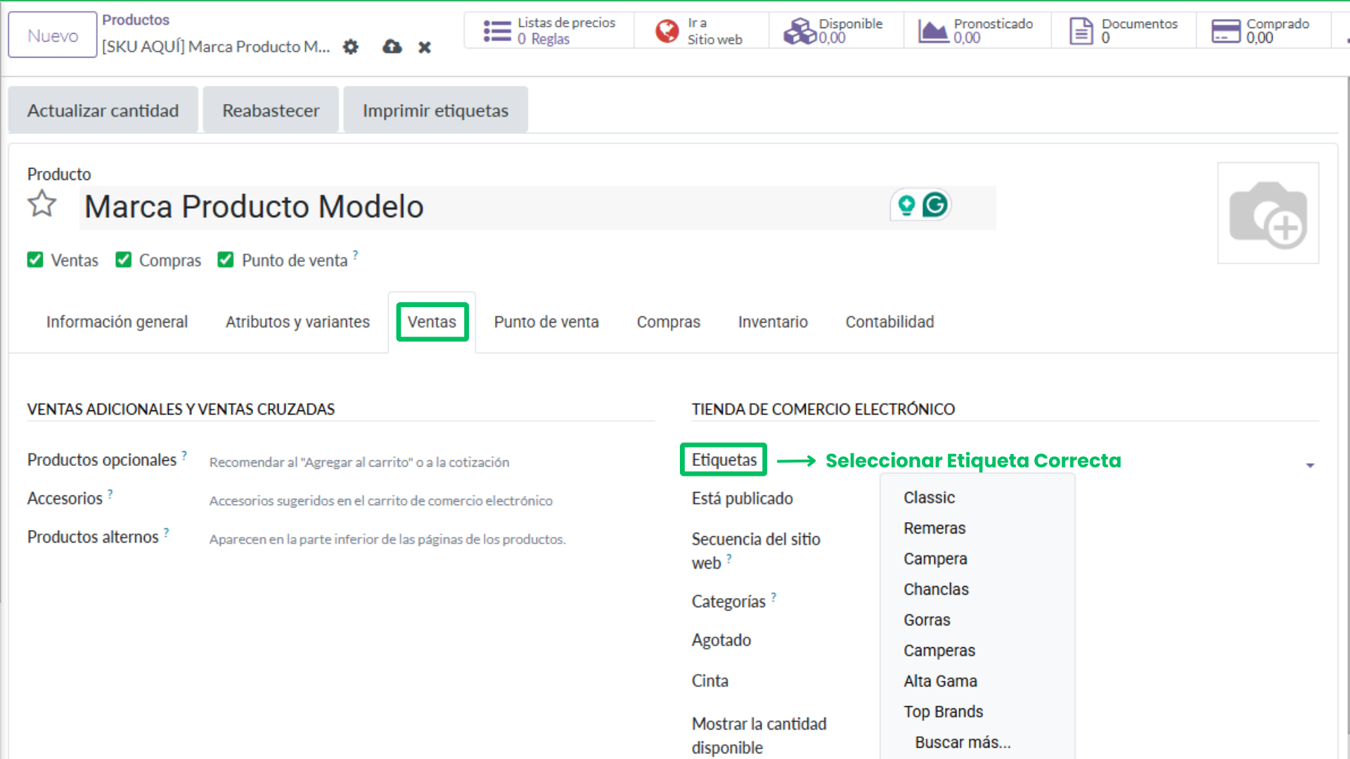
Task: Expand the Etiquetas dropdown arrow
Action: 1310,465
